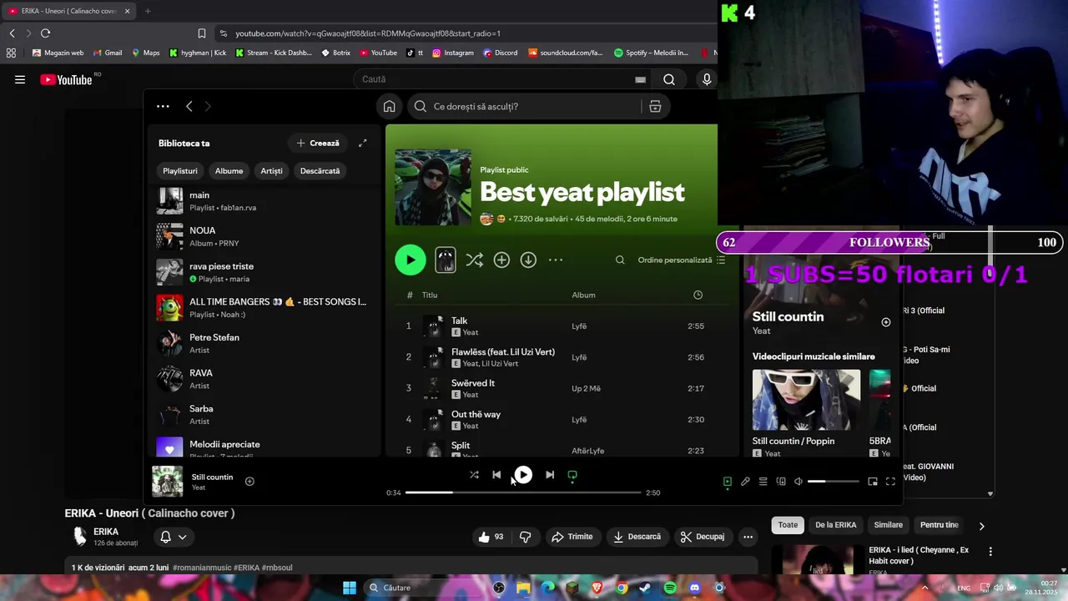Open the Ordine personalizată sort dropdown

(x=681, y=260)
